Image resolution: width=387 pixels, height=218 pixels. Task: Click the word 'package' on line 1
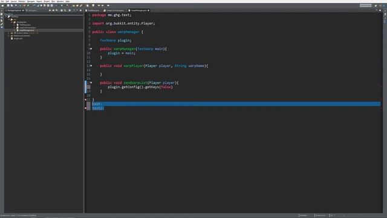(x=99, y=15)
